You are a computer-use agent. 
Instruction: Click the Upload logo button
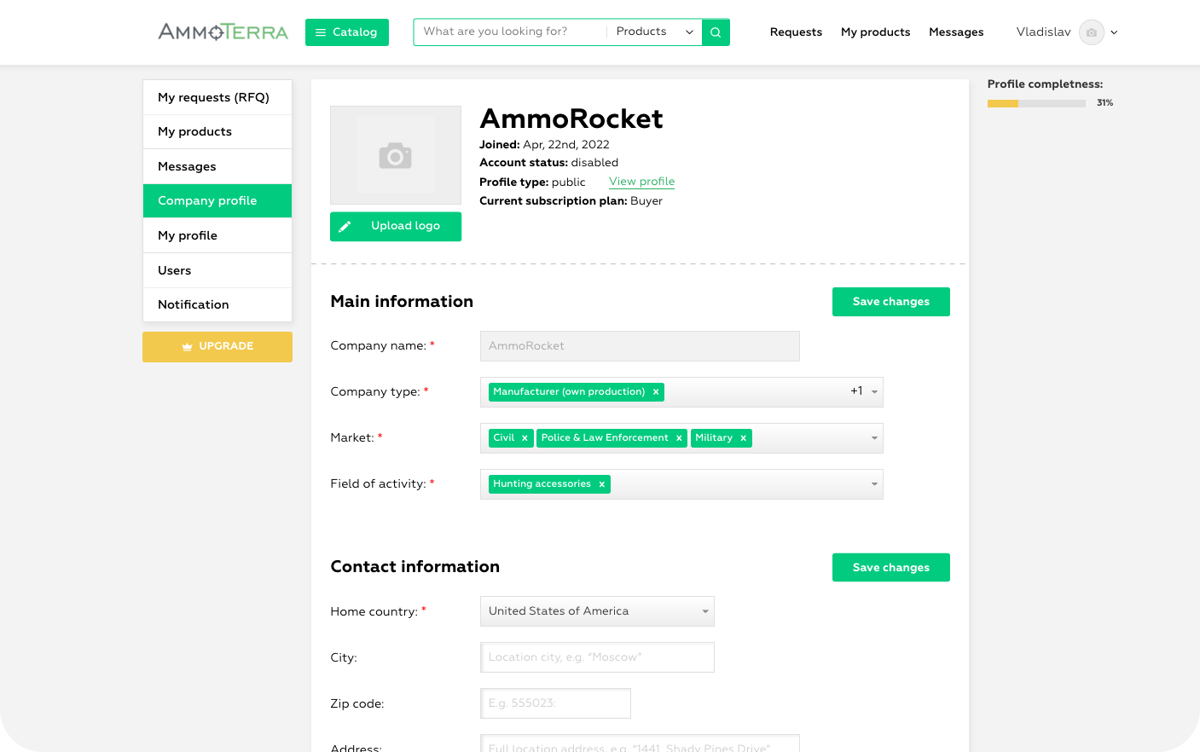396,227
